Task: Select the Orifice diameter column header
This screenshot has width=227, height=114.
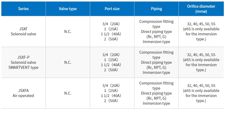Action: [201, 9]
